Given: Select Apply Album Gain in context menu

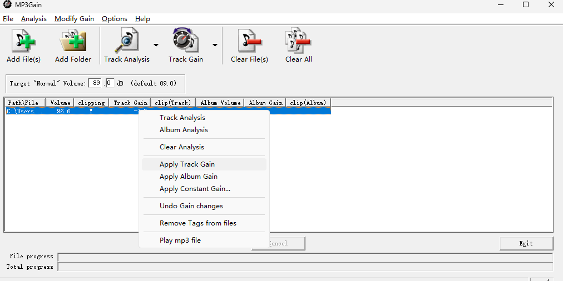Looking at the screenshot, I should coord(204,177).
